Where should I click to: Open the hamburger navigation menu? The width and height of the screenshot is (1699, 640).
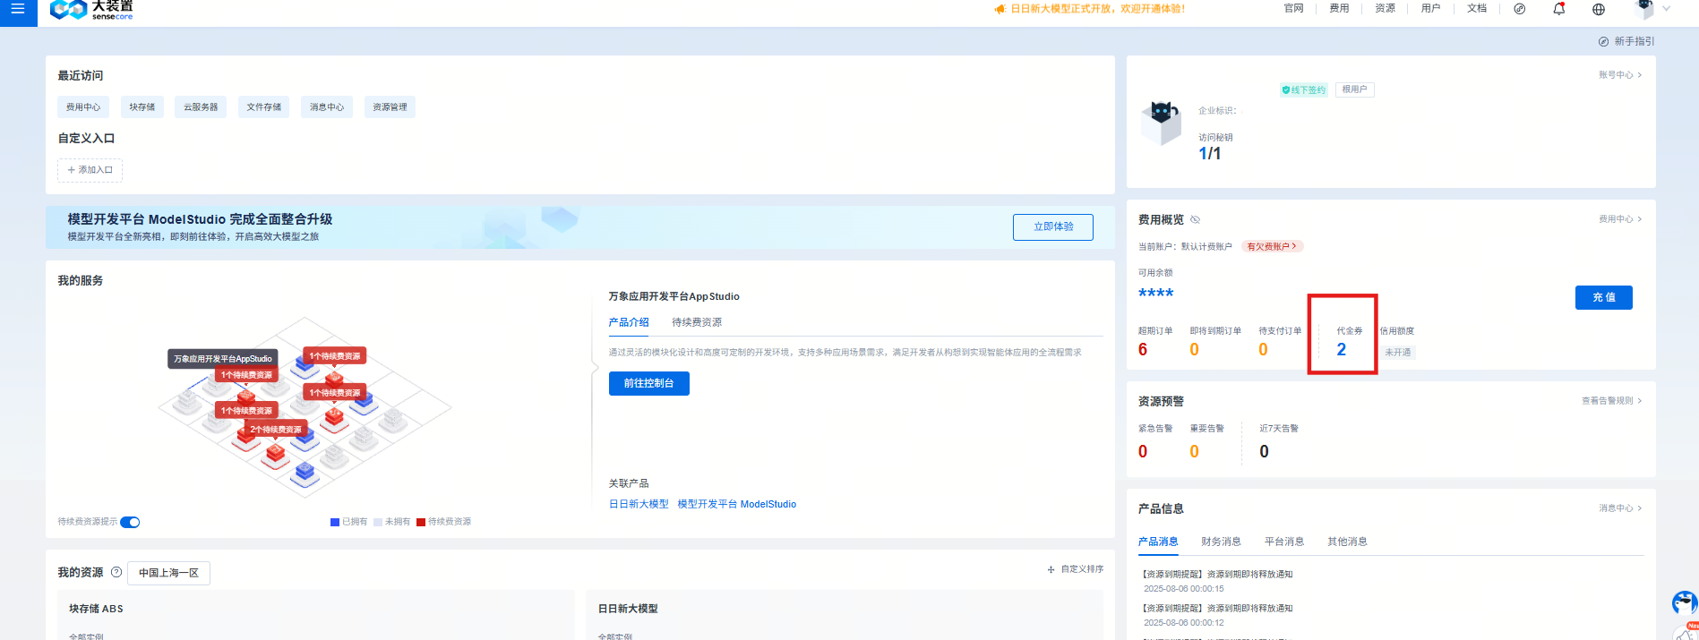[18, 9]
